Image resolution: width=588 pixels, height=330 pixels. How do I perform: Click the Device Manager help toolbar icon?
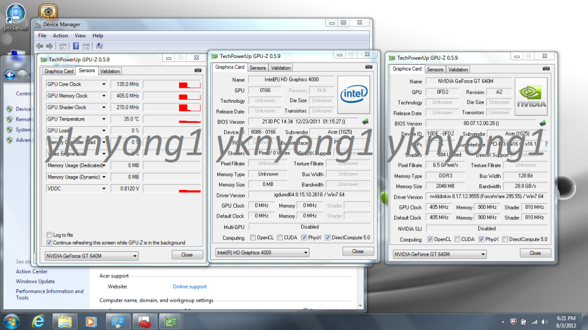[76, 46]
